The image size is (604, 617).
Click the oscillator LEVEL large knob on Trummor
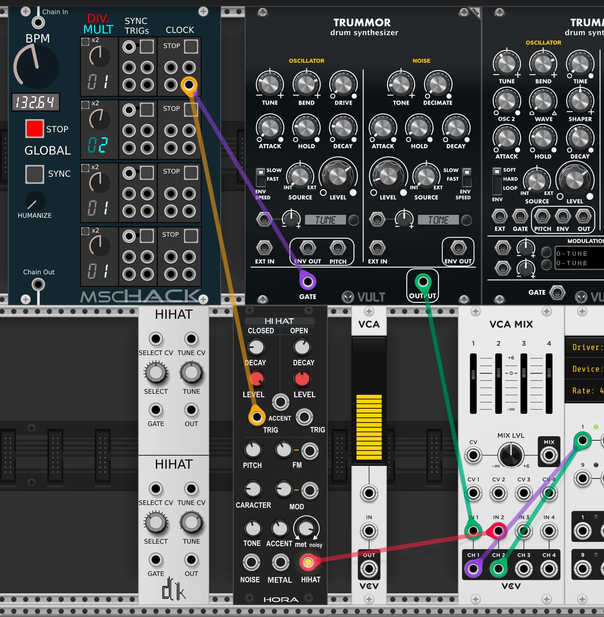338,176
